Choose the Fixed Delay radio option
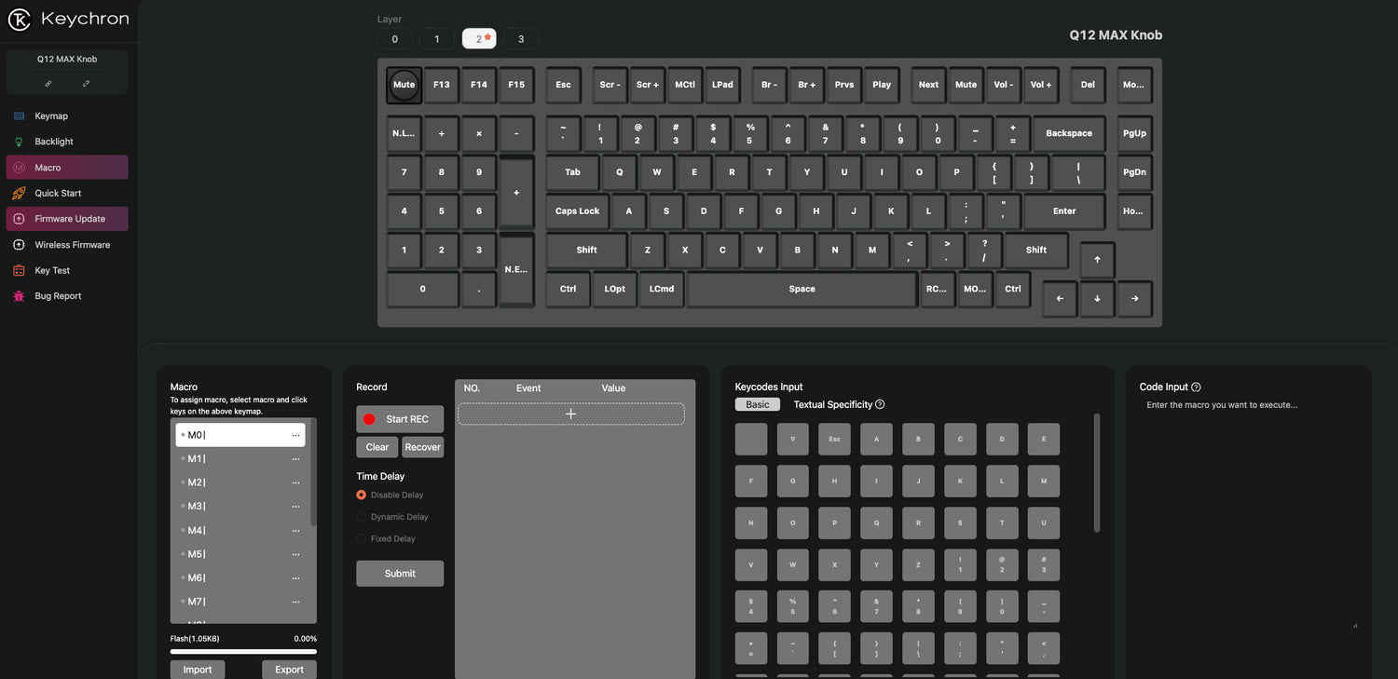 coord(362,538)
